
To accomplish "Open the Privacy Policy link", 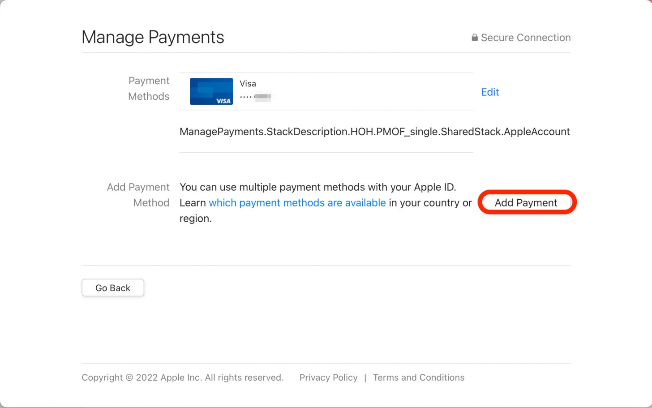I will pyautogui.click(x=328, y=378).
